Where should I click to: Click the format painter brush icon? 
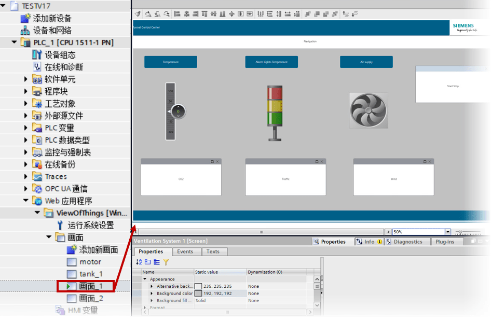pyautogui.click(x=138, y=14)
